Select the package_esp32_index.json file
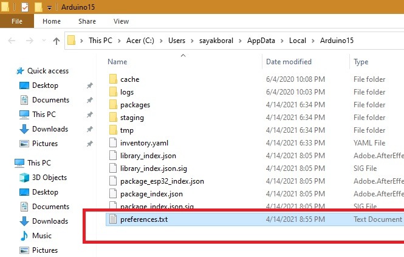This screenshot has height=257, width=404. click(x=162, y=181)
